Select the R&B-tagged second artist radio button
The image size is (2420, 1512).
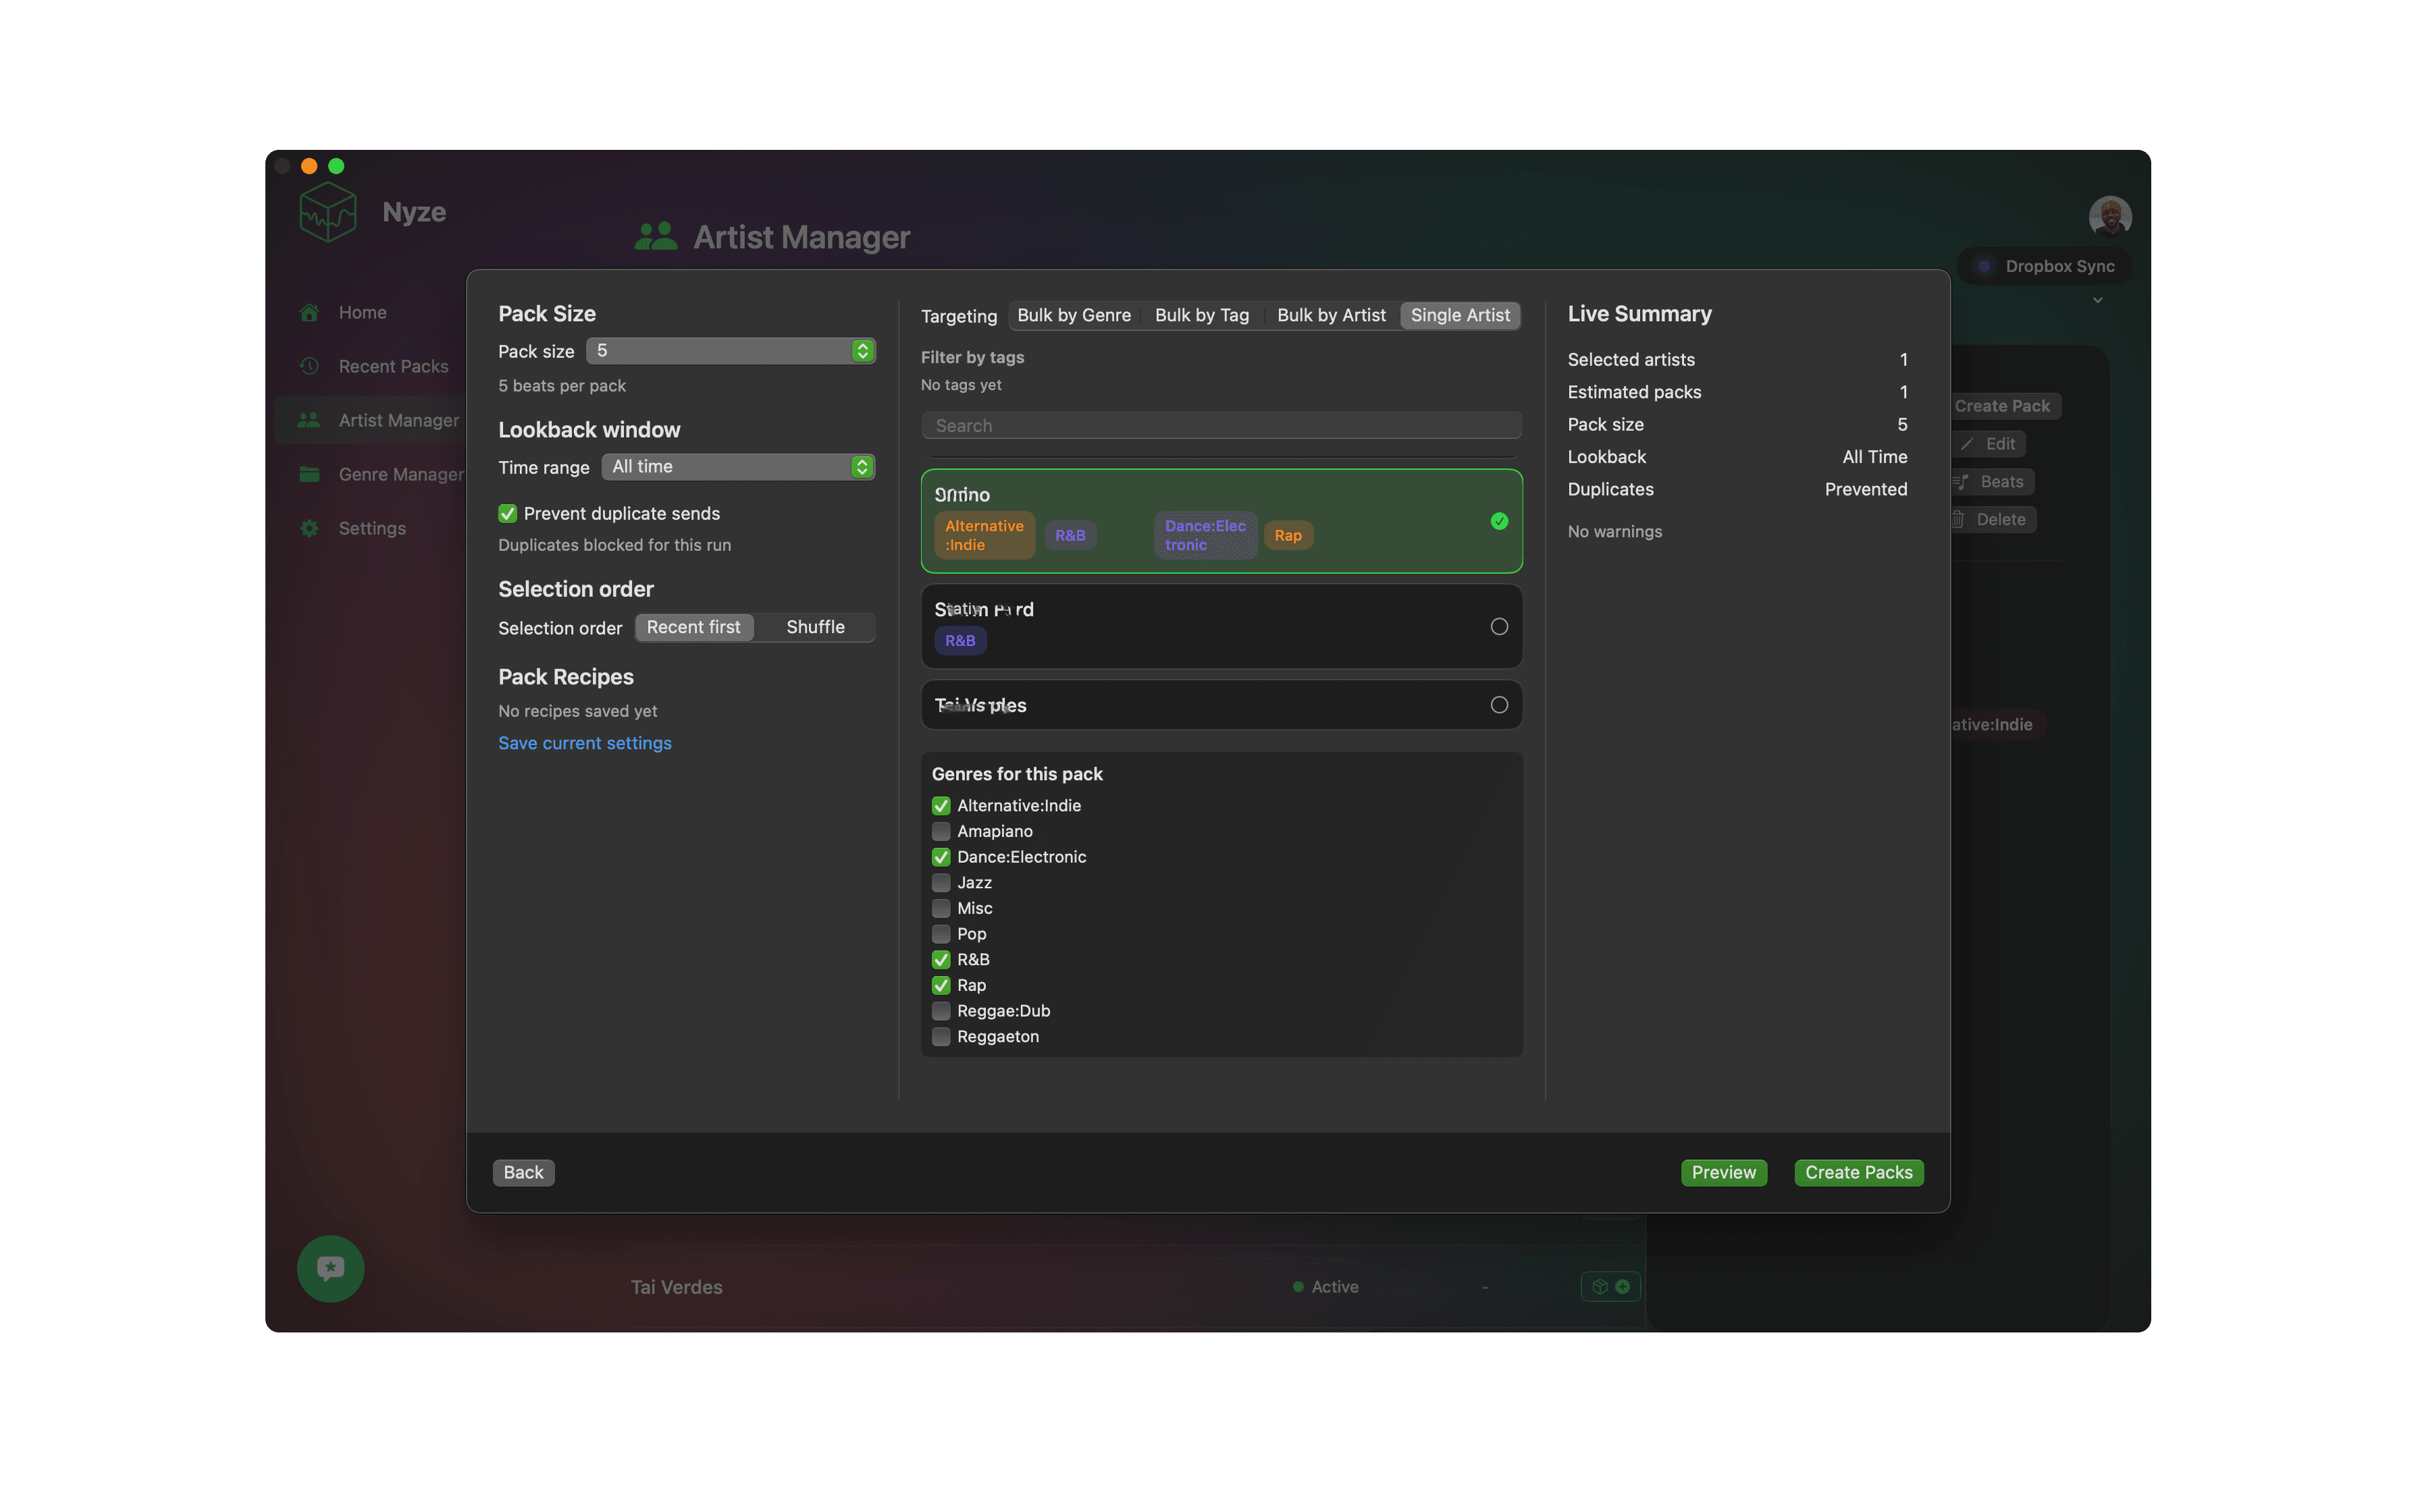click(1498, 627)
